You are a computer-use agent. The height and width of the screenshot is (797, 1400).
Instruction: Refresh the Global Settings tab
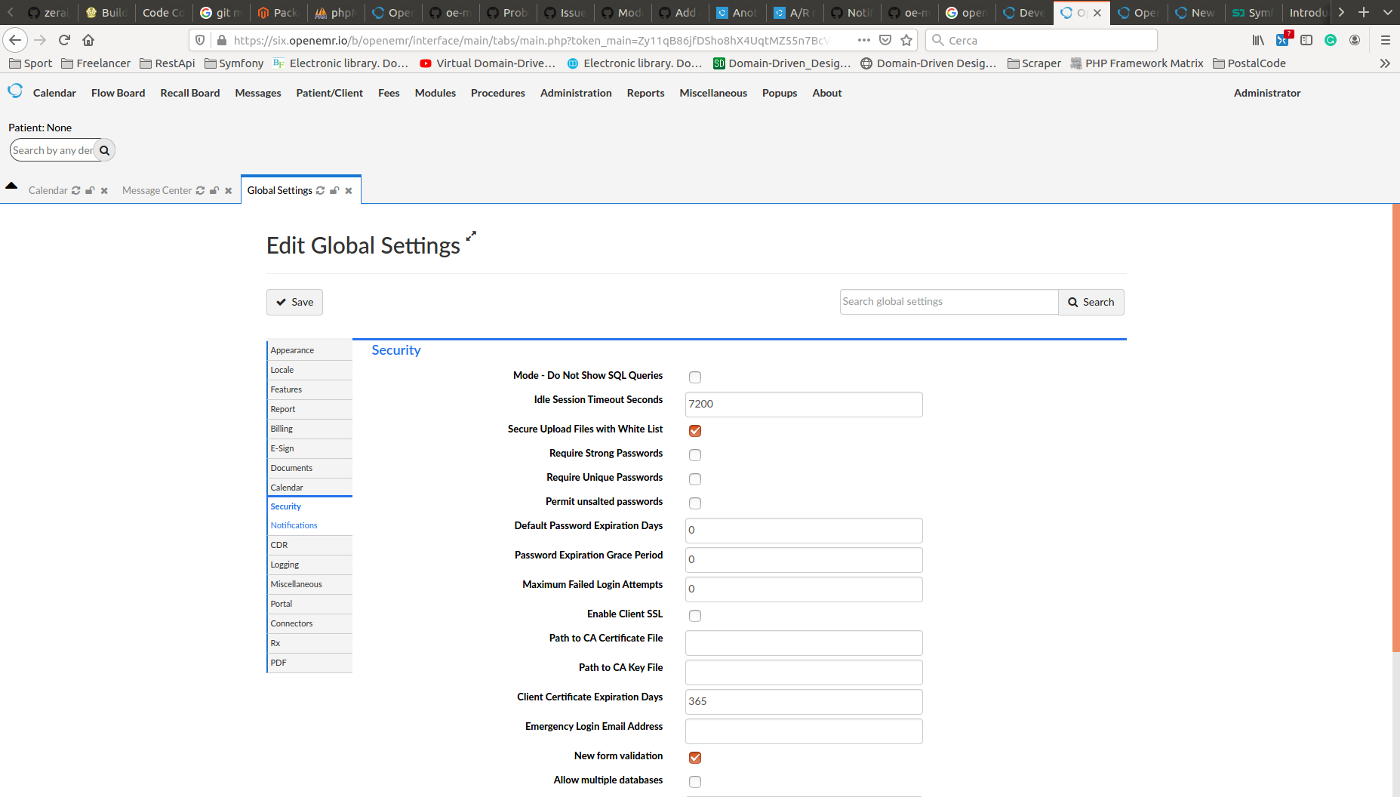click(320, 190)
